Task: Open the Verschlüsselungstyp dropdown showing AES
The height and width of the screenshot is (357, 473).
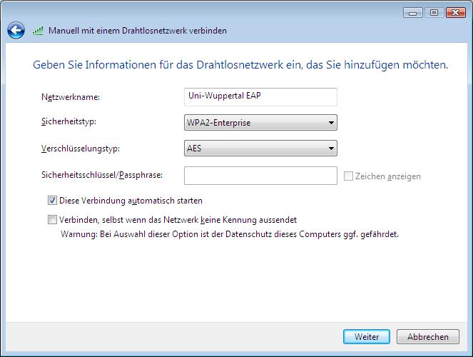Action: pos(260,149)
